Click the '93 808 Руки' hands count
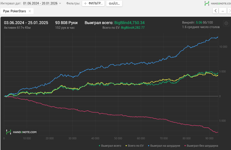This screenshot has width=231, height=150. [x=66, y=23]
